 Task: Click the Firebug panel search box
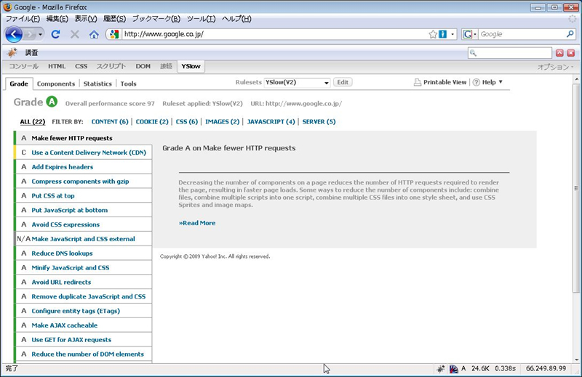[x=510, y=52]
